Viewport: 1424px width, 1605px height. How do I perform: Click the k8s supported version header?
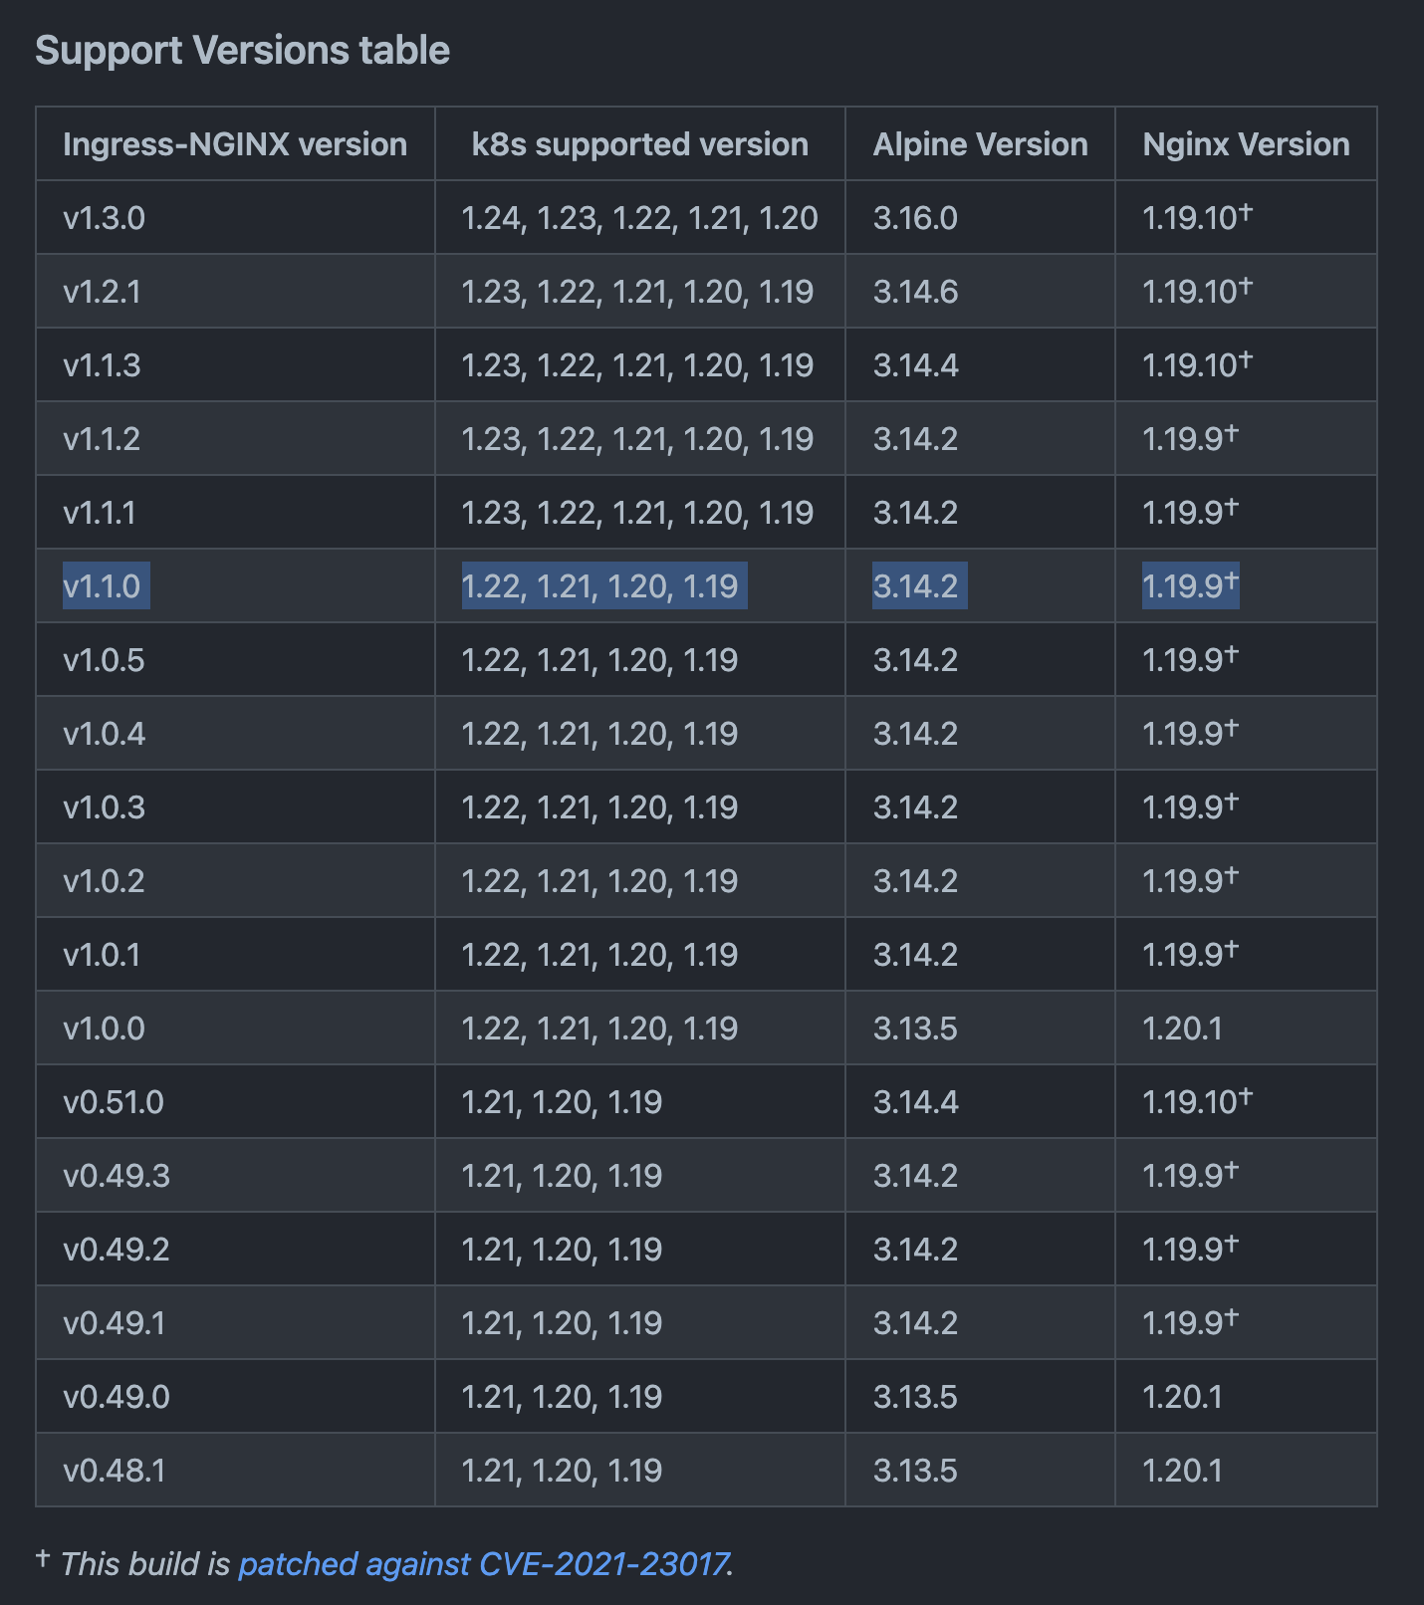(640, 144)
